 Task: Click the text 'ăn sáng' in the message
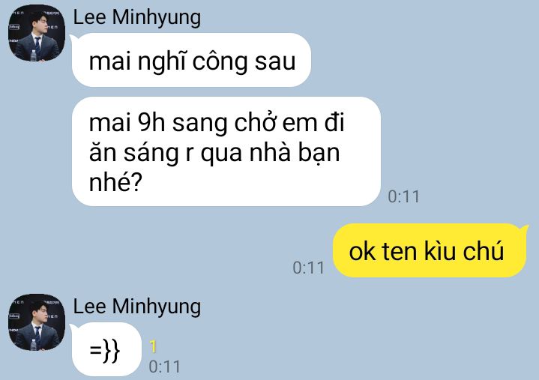pyautogui.click(x=134, y=153)
